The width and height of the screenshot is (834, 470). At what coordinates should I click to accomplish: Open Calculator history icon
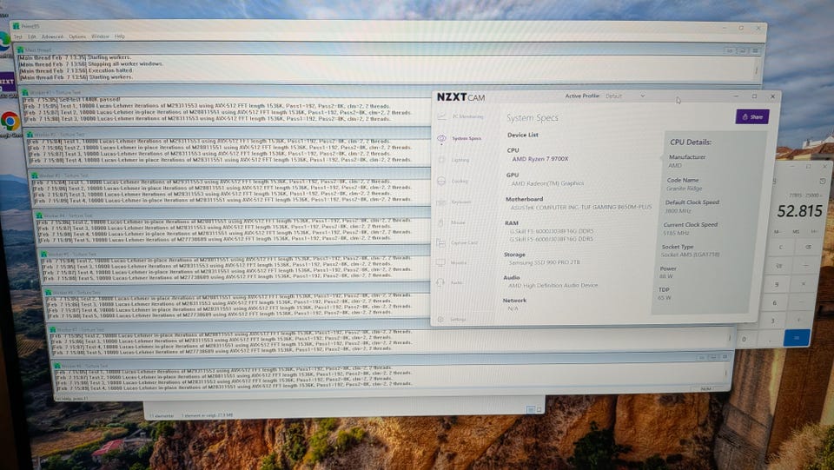[x=823, y=182]
